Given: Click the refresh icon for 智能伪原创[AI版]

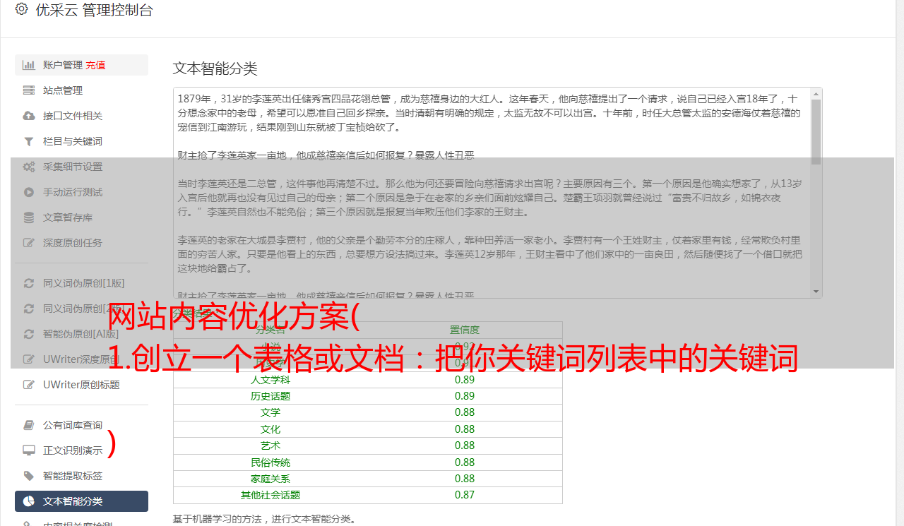Looking at the screenshot, I should (x=29, y=334).
